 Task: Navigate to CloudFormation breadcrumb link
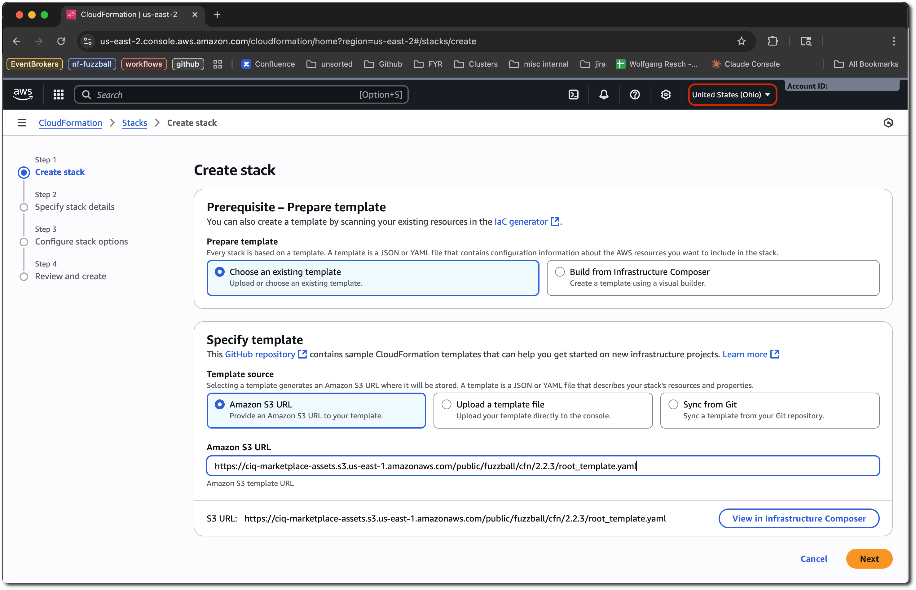70,123
